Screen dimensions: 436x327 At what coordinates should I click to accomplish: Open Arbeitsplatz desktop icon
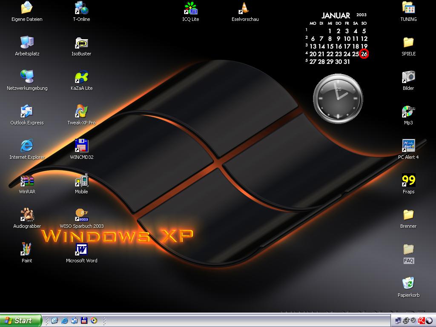click(x=27, y=42)
